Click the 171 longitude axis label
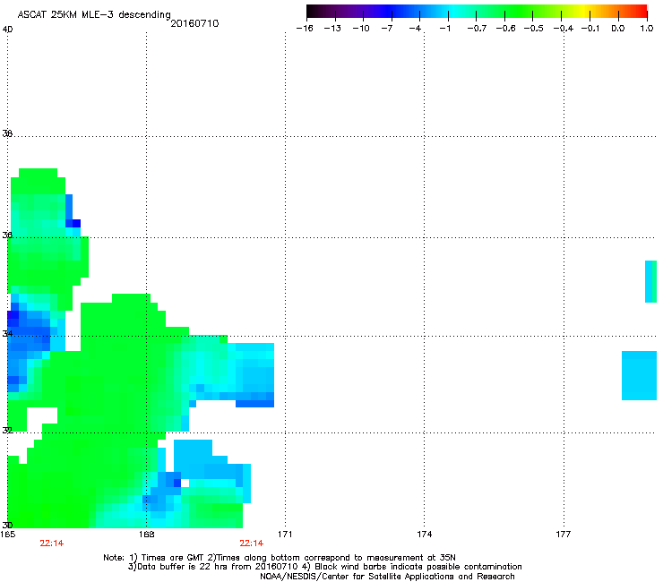Screen dimensions: 663x582 (x=285, y=535)
